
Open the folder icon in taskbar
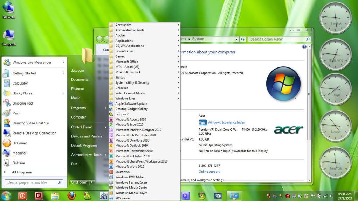tap(55, 196)
